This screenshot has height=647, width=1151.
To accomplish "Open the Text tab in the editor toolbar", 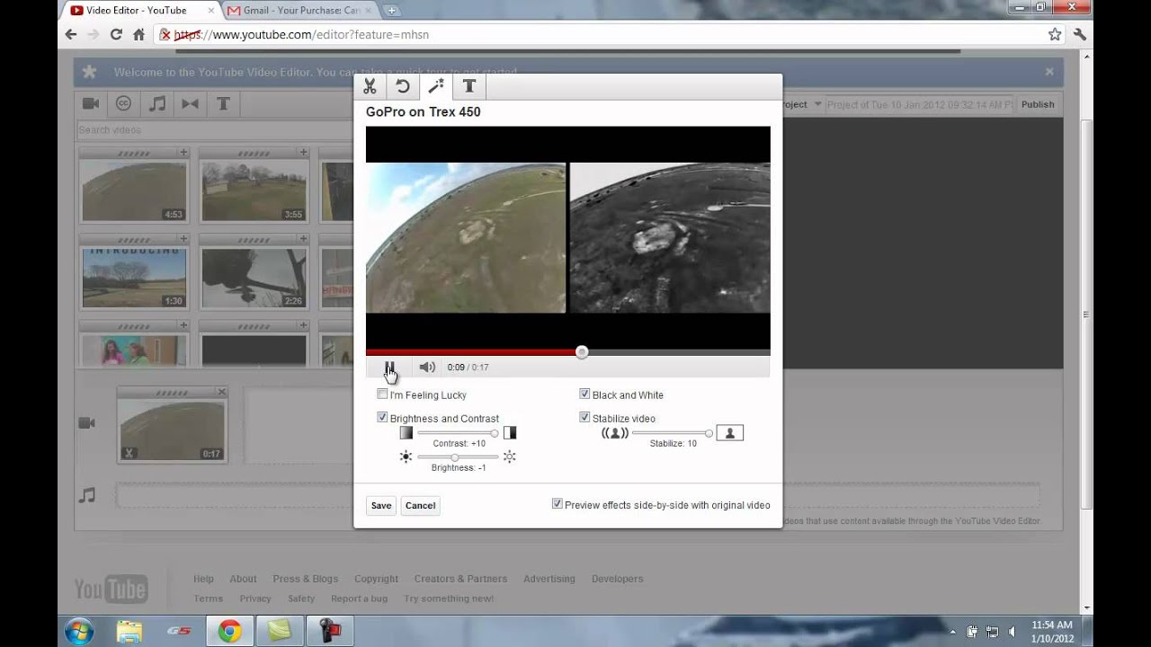I will pos(223,103).
